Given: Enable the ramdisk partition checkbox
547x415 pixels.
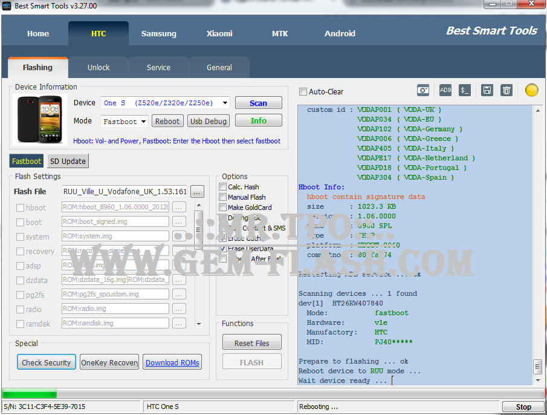Looking at the screenshot, I should (20, 324).
